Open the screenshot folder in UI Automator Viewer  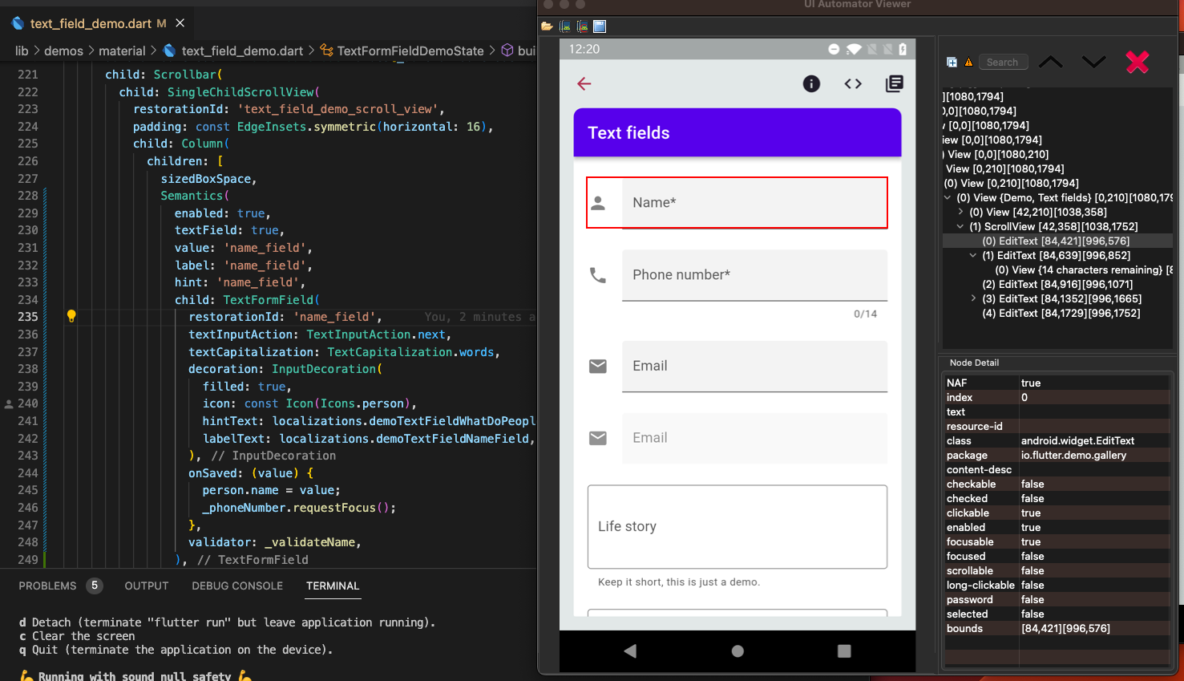[546, 26]
